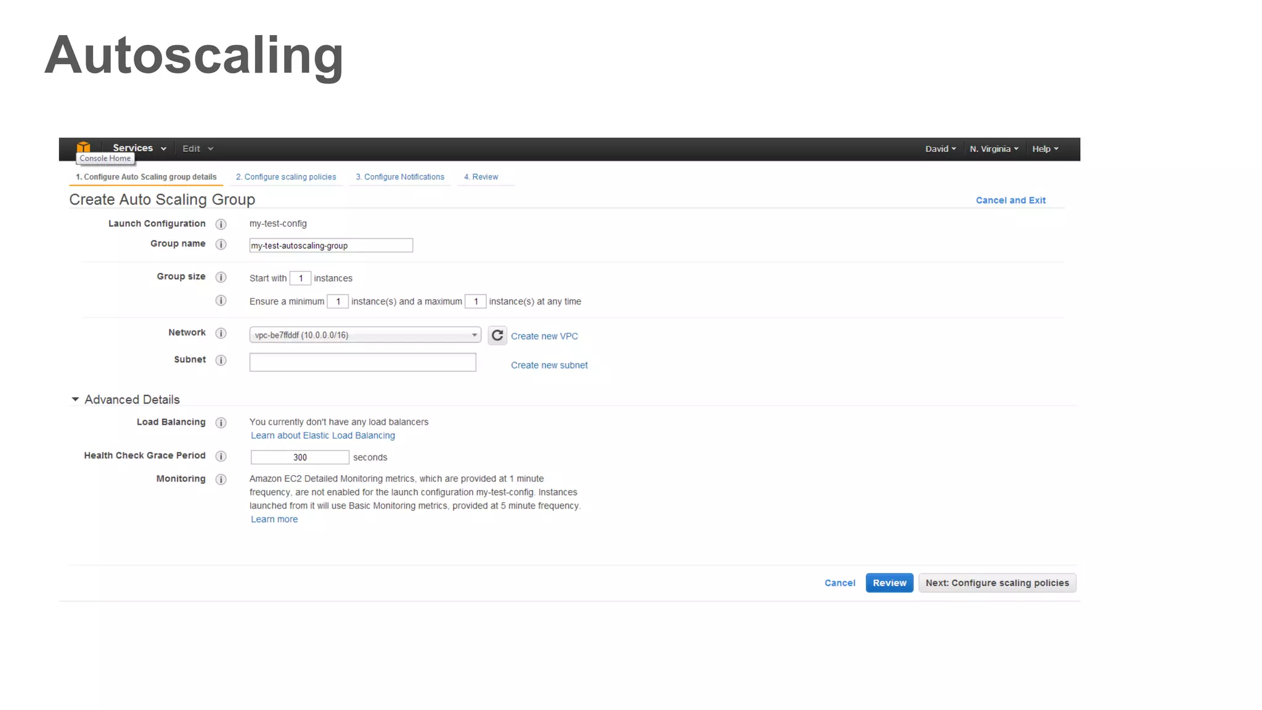Click the Create new VPC link
This screenshot has height=710, width=1262.
544,336
